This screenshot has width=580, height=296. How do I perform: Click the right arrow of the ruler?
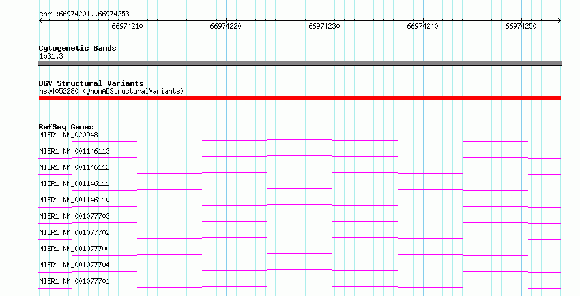point(560,21)
